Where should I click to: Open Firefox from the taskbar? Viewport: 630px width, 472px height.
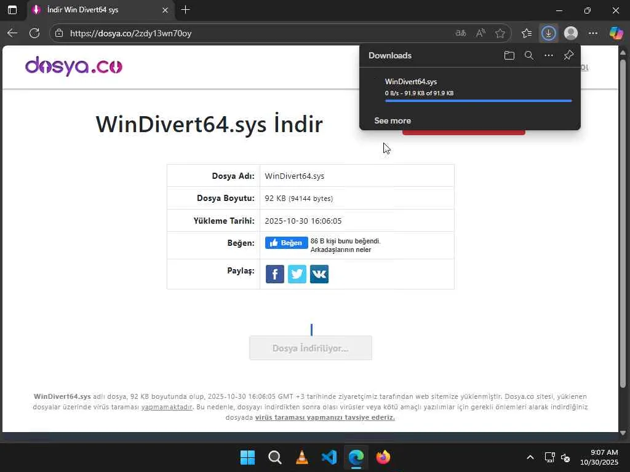(383, 457)
